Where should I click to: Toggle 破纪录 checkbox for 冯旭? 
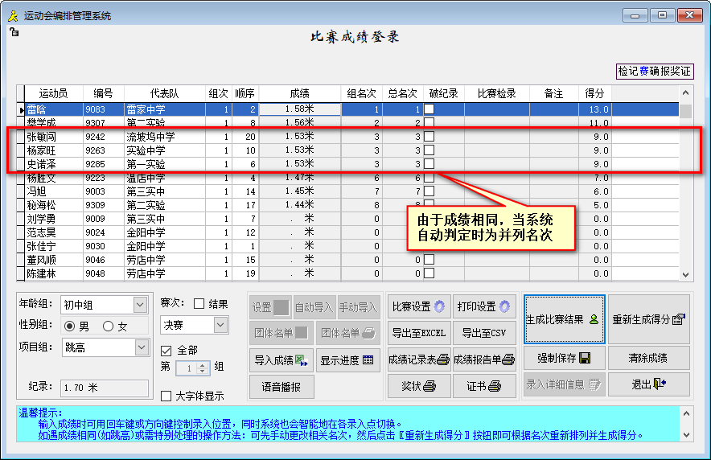[x=429, y=191]
